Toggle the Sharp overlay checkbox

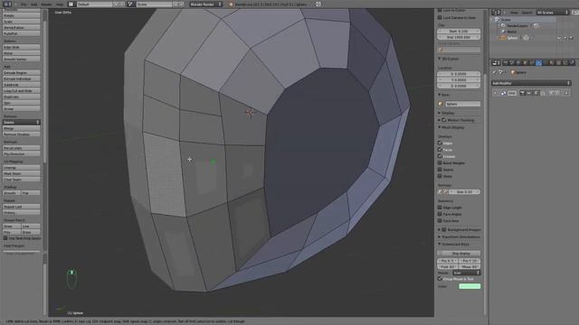tap(440, 176)
